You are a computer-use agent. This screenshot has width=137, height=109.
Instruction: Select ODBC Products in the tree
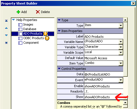coord(34,38)
